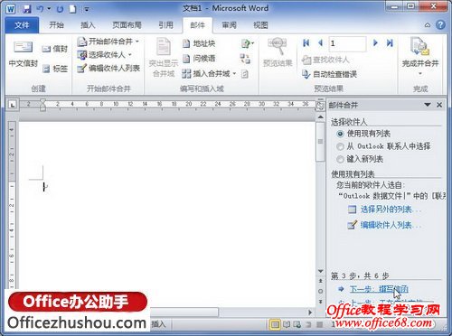The image size is (452, 336).
Task: Select Web Layout view in status bar
Action: [297, 324]
